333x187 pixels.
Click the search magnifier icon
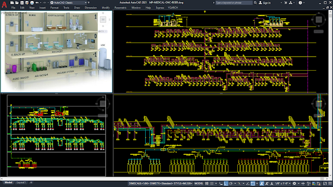point(255,3)
